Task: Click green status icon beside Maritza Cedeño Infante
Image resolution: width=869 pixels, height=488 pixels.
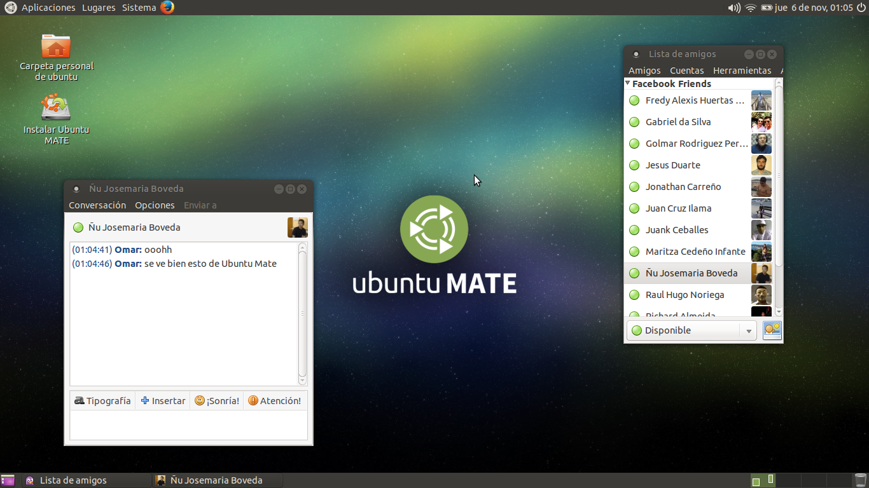Action: 634,252
